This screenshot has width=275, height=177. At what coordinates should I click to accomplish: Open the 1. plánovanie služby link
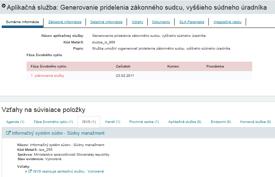[x=47, y=76]
